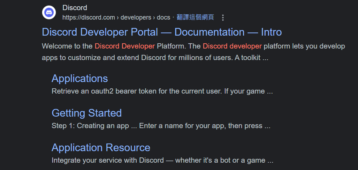The width and height of the screenshot is (358, 170).
Task: Open the Getting Started sublink
Action: point(86,113)
